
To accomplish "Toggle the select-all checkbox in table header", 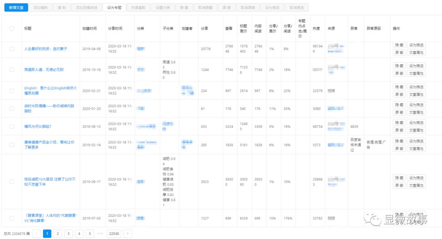I will 11,29.
